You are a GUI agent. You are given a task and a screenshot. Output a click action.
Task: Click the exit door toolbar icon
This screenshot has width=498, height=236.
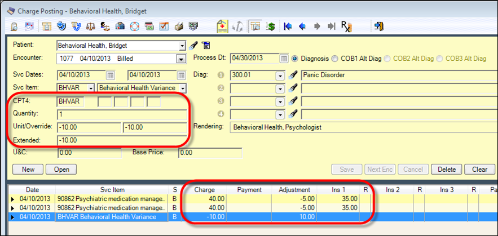pyautogui.click(x=379, y=26)
